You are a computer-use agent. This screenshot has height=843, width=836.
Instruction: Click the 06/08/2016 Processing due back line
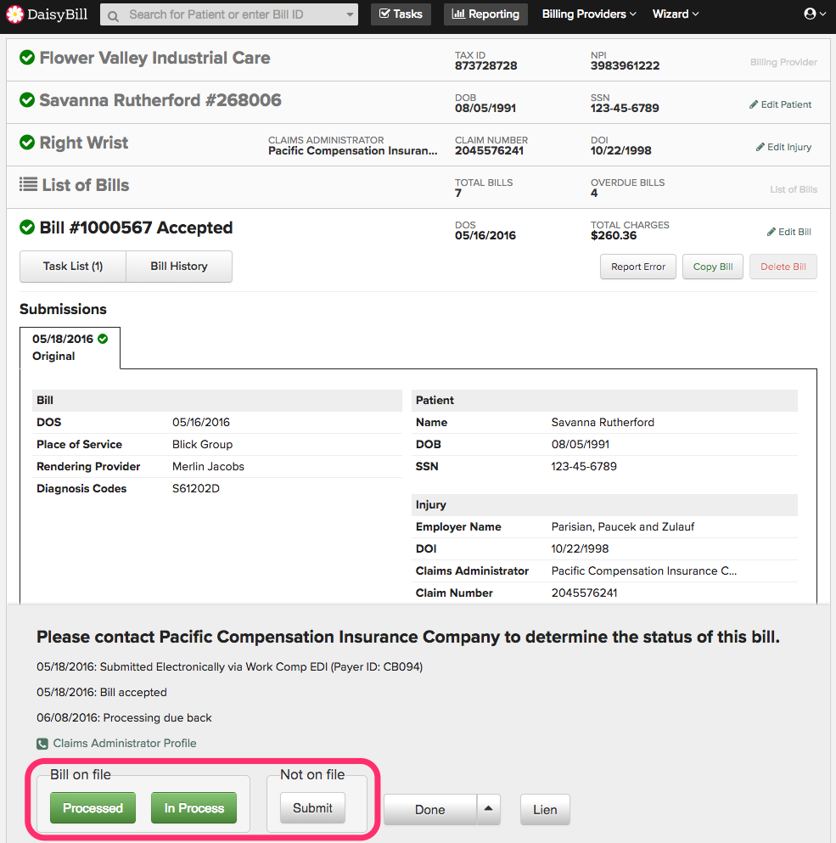point(124,717)
